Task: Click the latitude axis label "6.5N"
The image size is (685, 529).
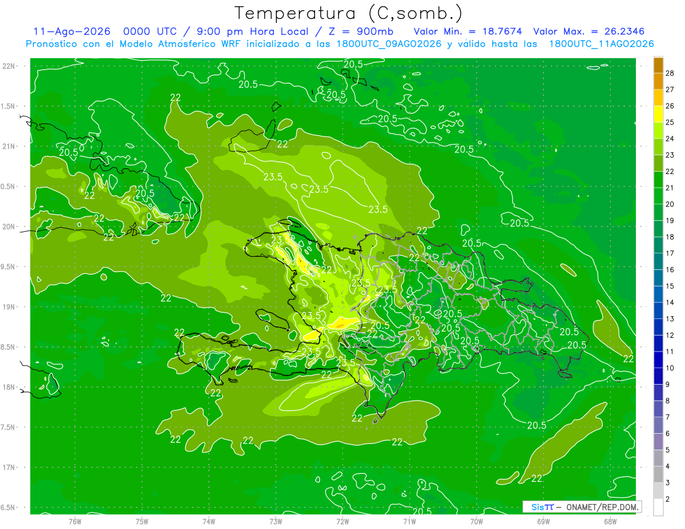Action: click(8, 507)
